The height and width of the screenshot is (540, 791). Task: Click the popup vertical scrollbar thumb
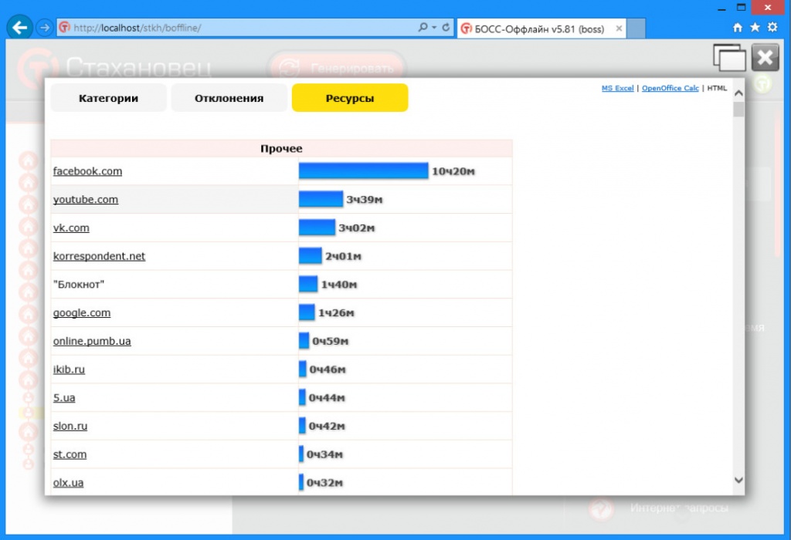click(x=738, y=110)
